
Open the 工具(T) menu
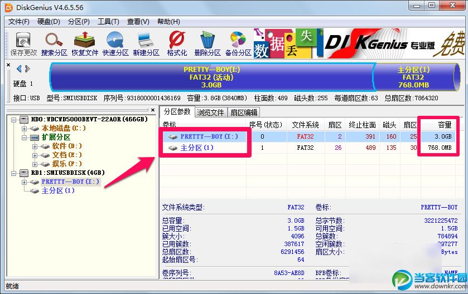(x=108, y=22)
